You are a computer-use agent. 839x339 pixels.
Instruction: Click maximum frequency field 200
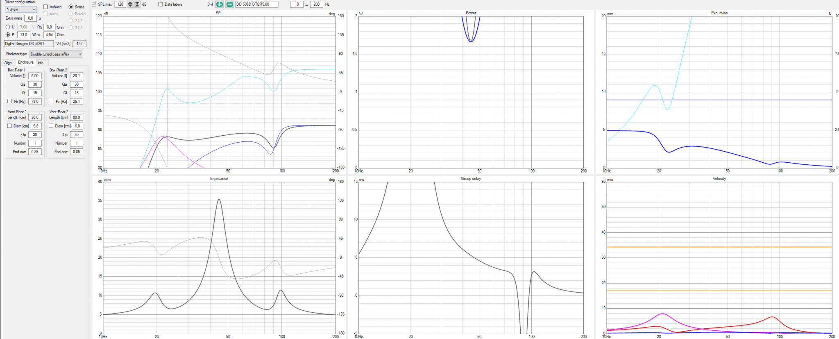tap(316, 4)
